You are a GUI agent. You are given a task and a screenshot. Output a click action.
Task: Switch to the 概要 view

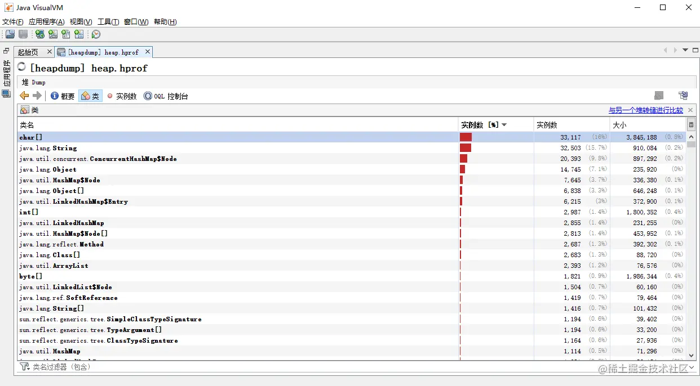point(63,96)
